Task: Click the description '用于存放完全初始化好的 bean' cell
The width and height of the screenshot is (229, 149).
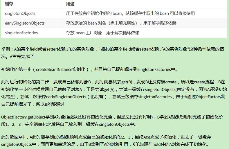Action: tap(145, 13)
